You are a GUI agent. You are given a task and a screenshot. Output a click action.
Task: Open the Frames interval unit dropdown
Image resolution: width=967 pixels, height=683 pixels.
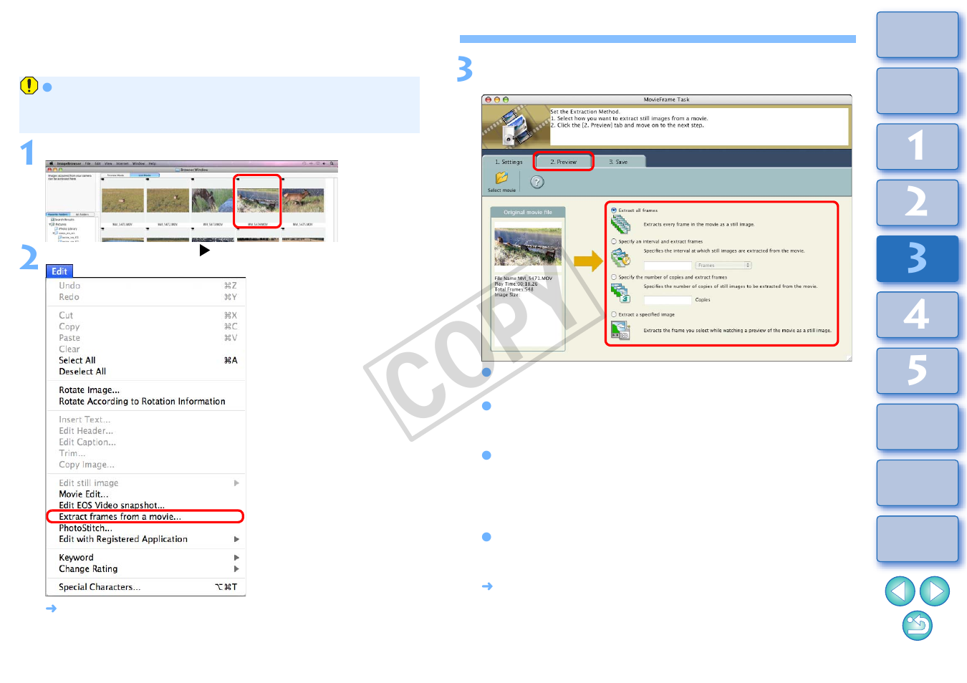[x=723, y=266]
